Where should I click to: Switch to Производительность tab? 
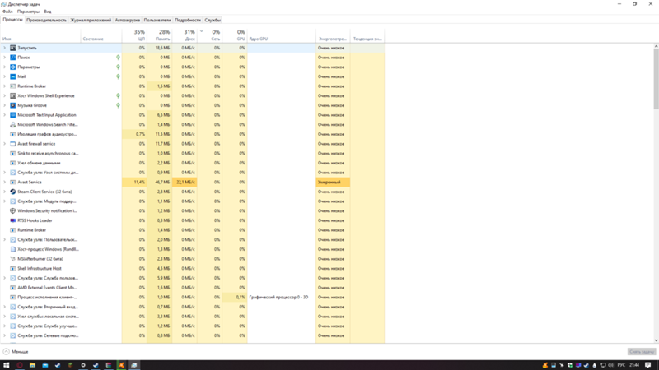click(46, 20)
